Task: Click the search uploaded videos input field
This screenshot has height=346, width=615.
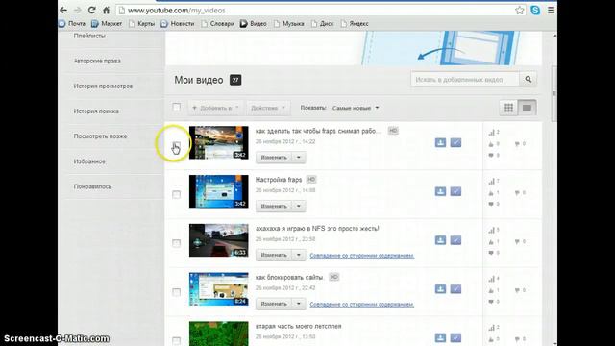Action: [465, 79]
